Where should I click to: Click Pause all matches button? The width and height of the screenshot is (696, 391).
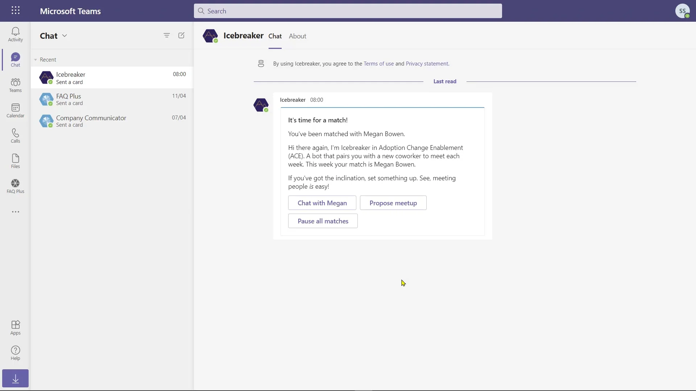323,221
